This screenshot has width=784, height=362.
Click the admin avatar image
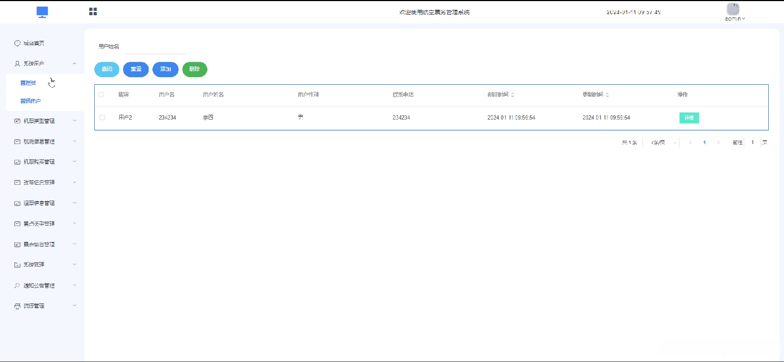coord(733,9)
